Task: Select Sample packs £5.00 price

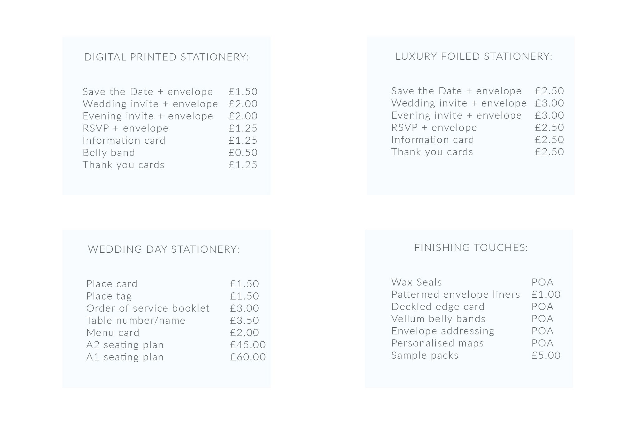Action: coord(546,355)
